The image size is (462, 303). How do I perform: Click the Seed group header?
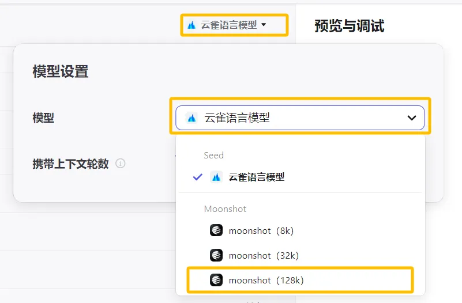click(213, 155)
